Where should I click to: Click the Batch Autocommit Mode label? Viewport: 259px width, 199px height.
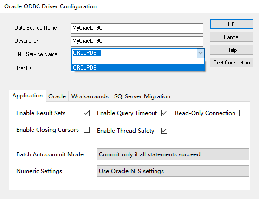pyautogui.click(x=50, y=154)
